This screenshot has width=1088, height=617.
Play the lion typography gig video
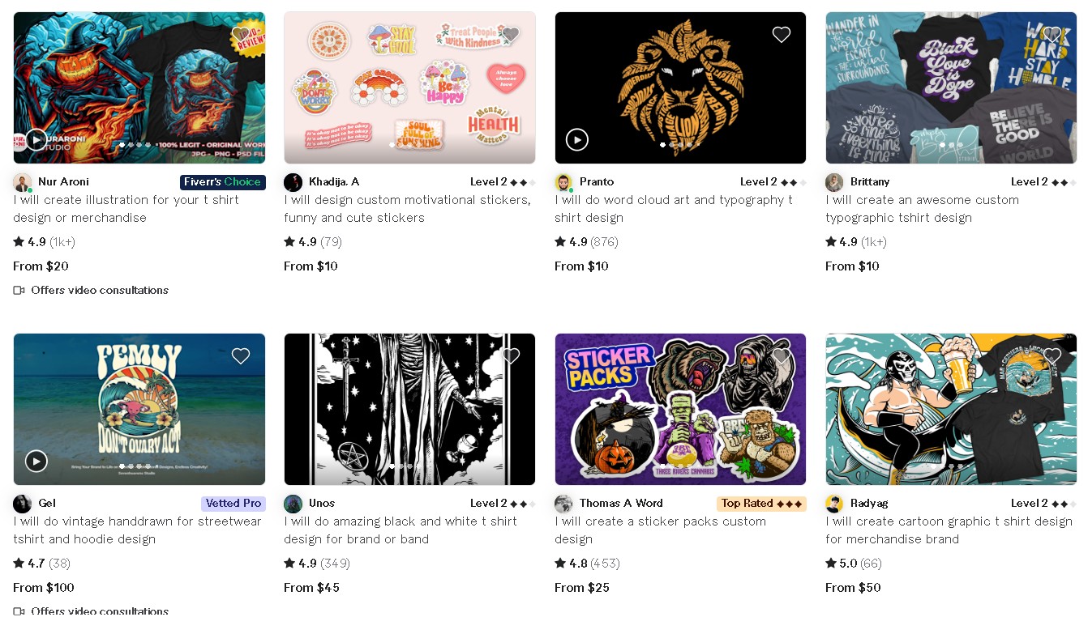576,140
